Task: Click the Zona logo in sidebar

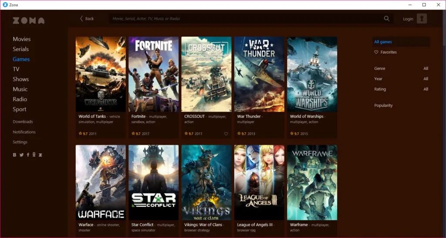Action: click(x=28, y=20)
